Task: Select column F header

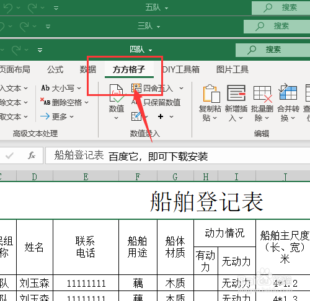Action: tap(138, 177)
